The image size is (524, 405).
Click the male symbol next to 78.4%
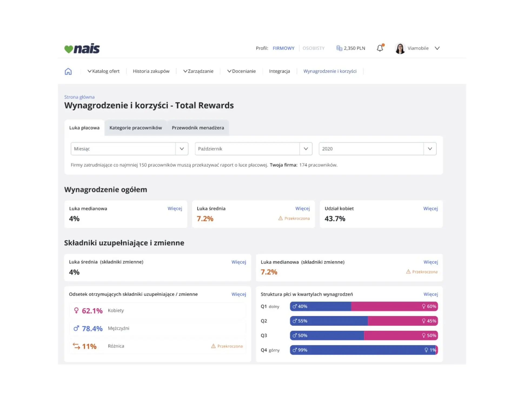[x=76, y=328]
